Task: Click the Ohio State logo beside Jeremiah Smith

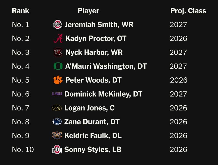Action: [58, 25]
